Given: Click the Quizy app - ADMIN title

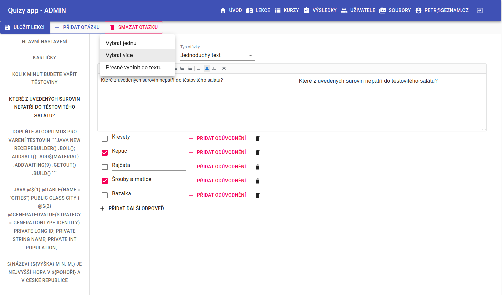Looking at the screenshot, I should [37, 10].
